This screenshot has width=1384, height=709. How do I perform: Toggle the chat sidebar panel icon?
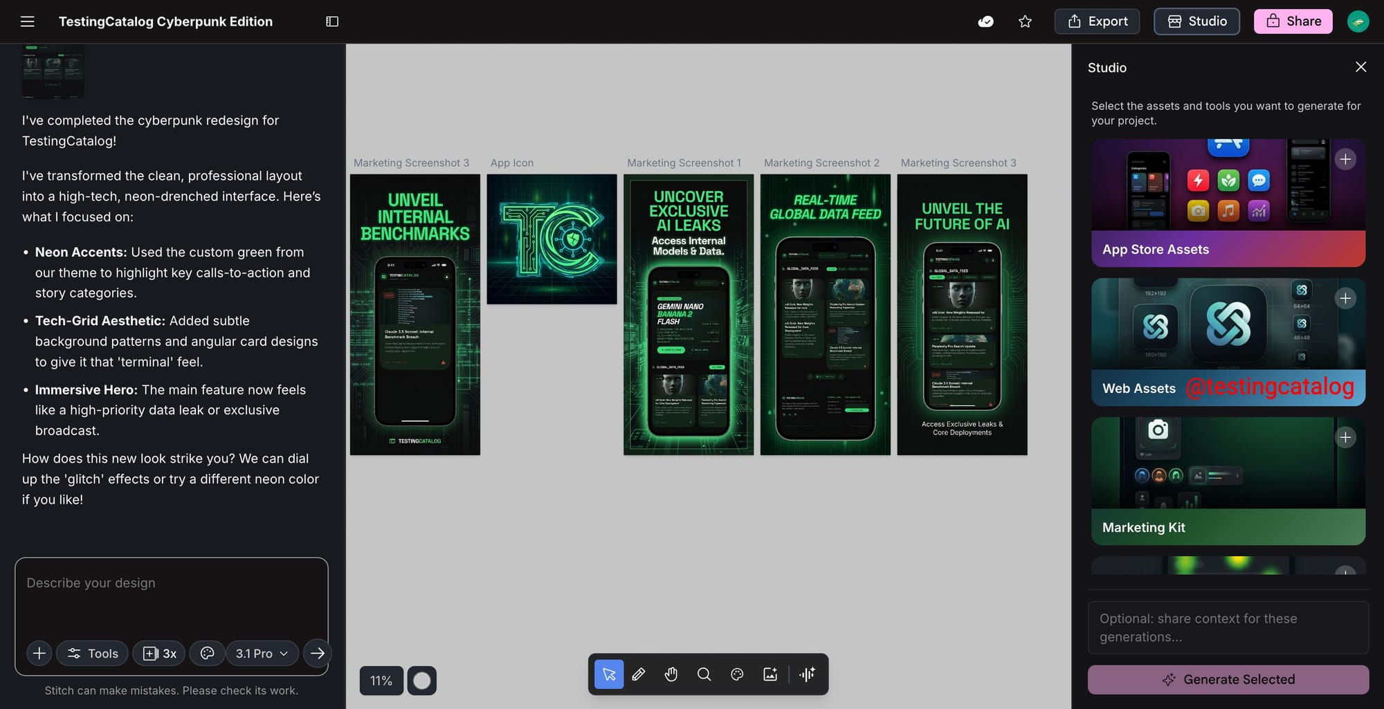click(x=332, y=21)
